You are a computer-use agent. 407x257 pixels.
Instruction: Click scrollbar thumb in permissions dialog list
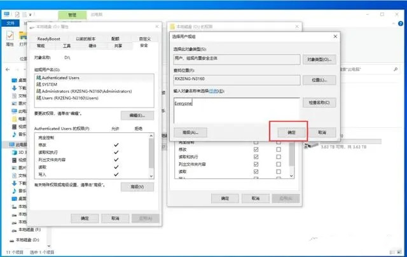(x=291, y=155)
